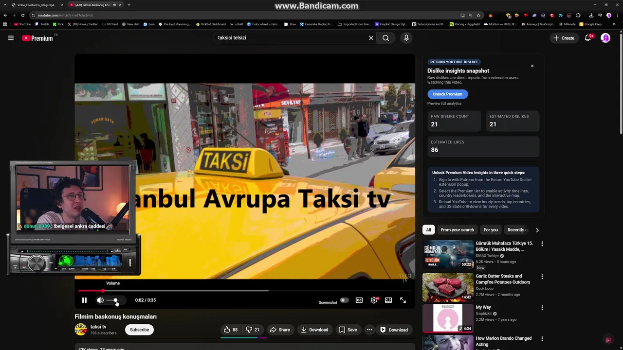Open taksi tv channel name link

(98, 327)
